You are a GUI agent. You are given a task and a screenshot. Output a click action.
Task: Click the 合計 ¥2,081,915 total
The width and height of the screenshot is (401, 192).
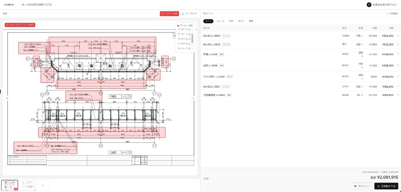[384, 177]
